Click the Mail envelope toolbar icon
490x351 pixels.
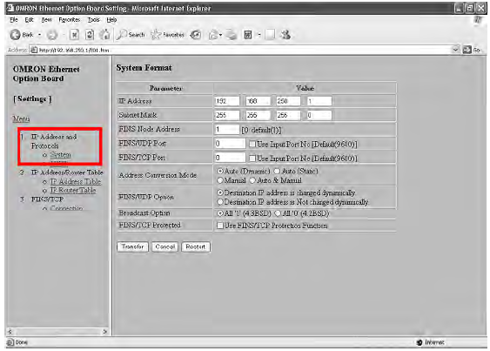pyautogui.click(x=214, y=35)
